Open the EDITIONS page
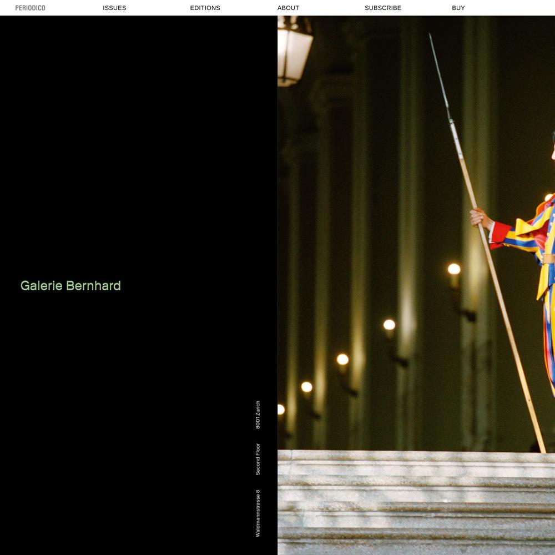555x555 pixels. click(205, 8)
